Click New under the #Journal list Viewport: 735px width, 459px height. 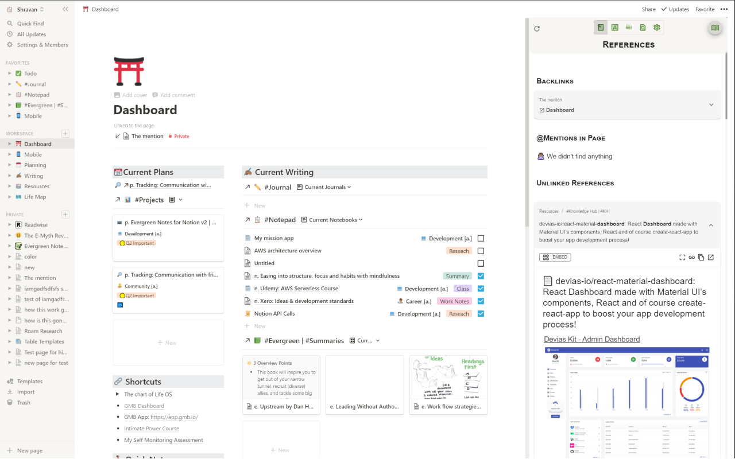255,205
